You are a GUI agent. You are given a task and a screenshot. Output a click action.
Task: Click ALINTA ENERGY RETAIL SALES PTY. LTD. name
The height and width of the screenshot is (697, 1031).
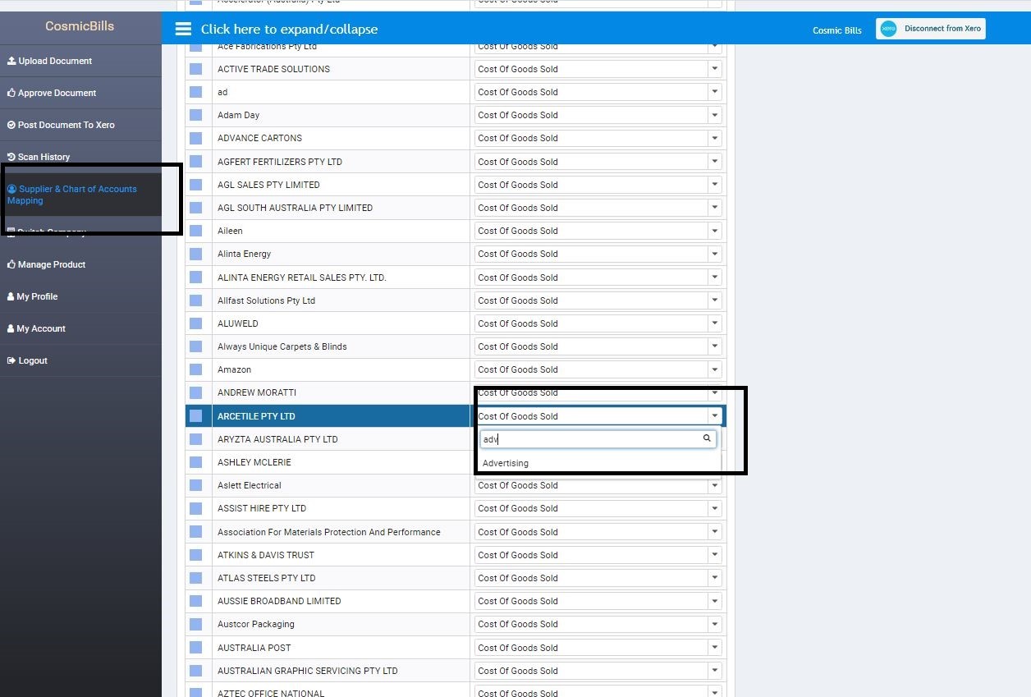click(302, 277)
